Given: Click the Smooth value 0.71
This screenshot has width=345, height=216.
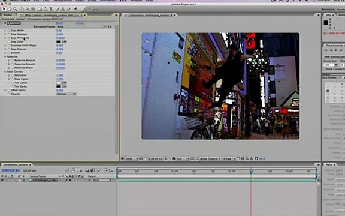Looking at the screenshot, I should 59,53.
